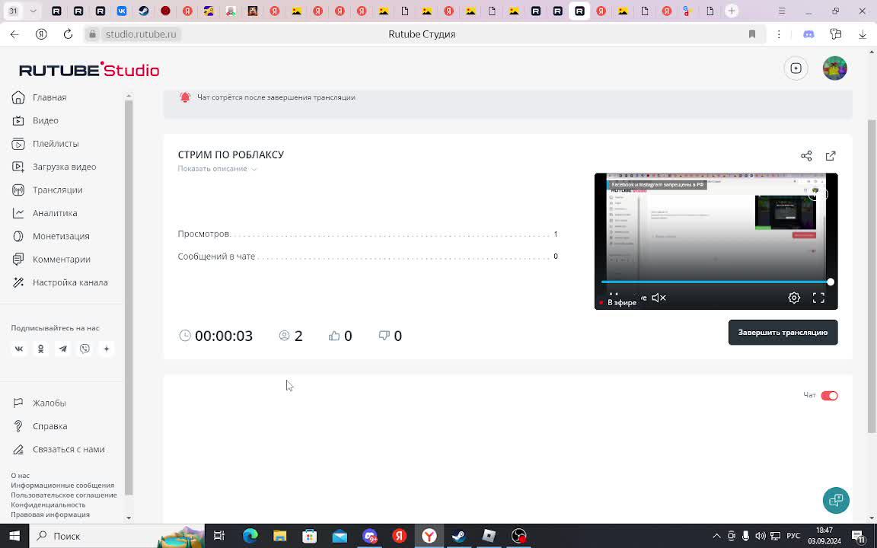Open the support chat bubble button

(x=836, y=500)
